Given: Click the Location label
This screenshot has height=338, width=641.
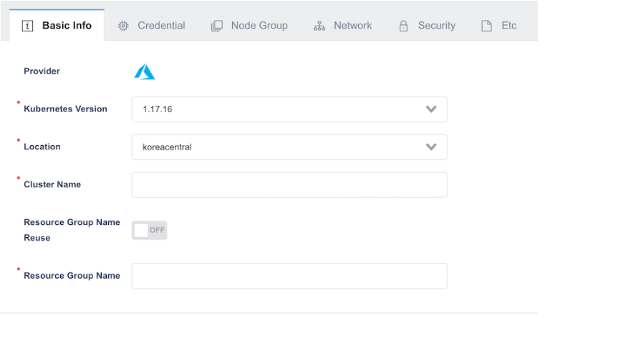Looking at the screenshot, I should pos(42,146).
